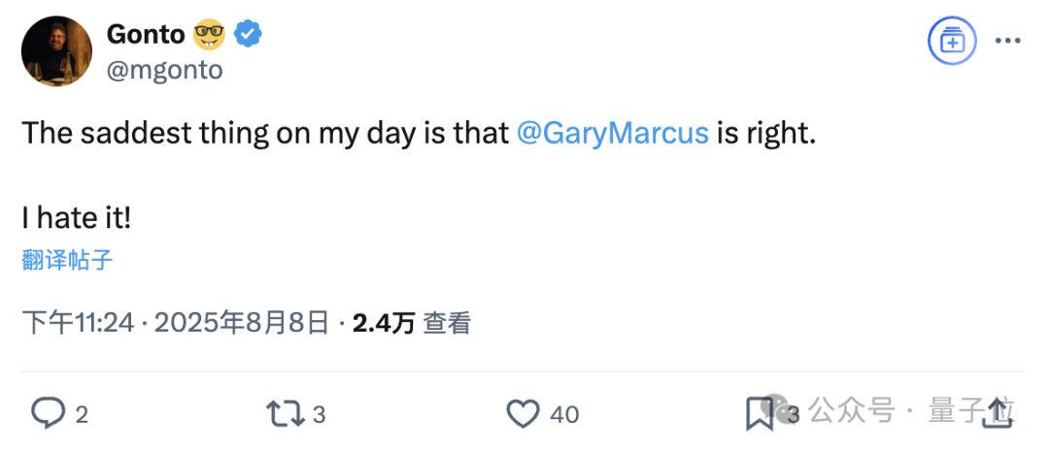Toggle the bookmark icon on this post
The width and height of the screenshot is (1049, 451).
(x=759, y=414)
